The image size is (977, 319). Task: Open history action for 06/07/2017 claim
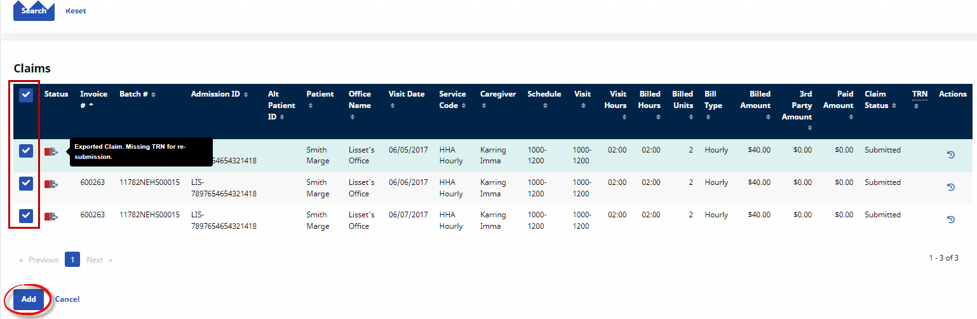(x=951, y=219)
